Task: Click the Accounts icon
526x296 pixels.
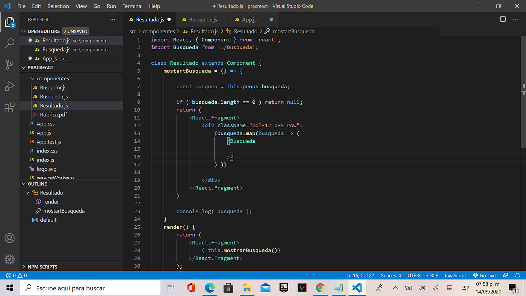Action: tap(10, 238)
